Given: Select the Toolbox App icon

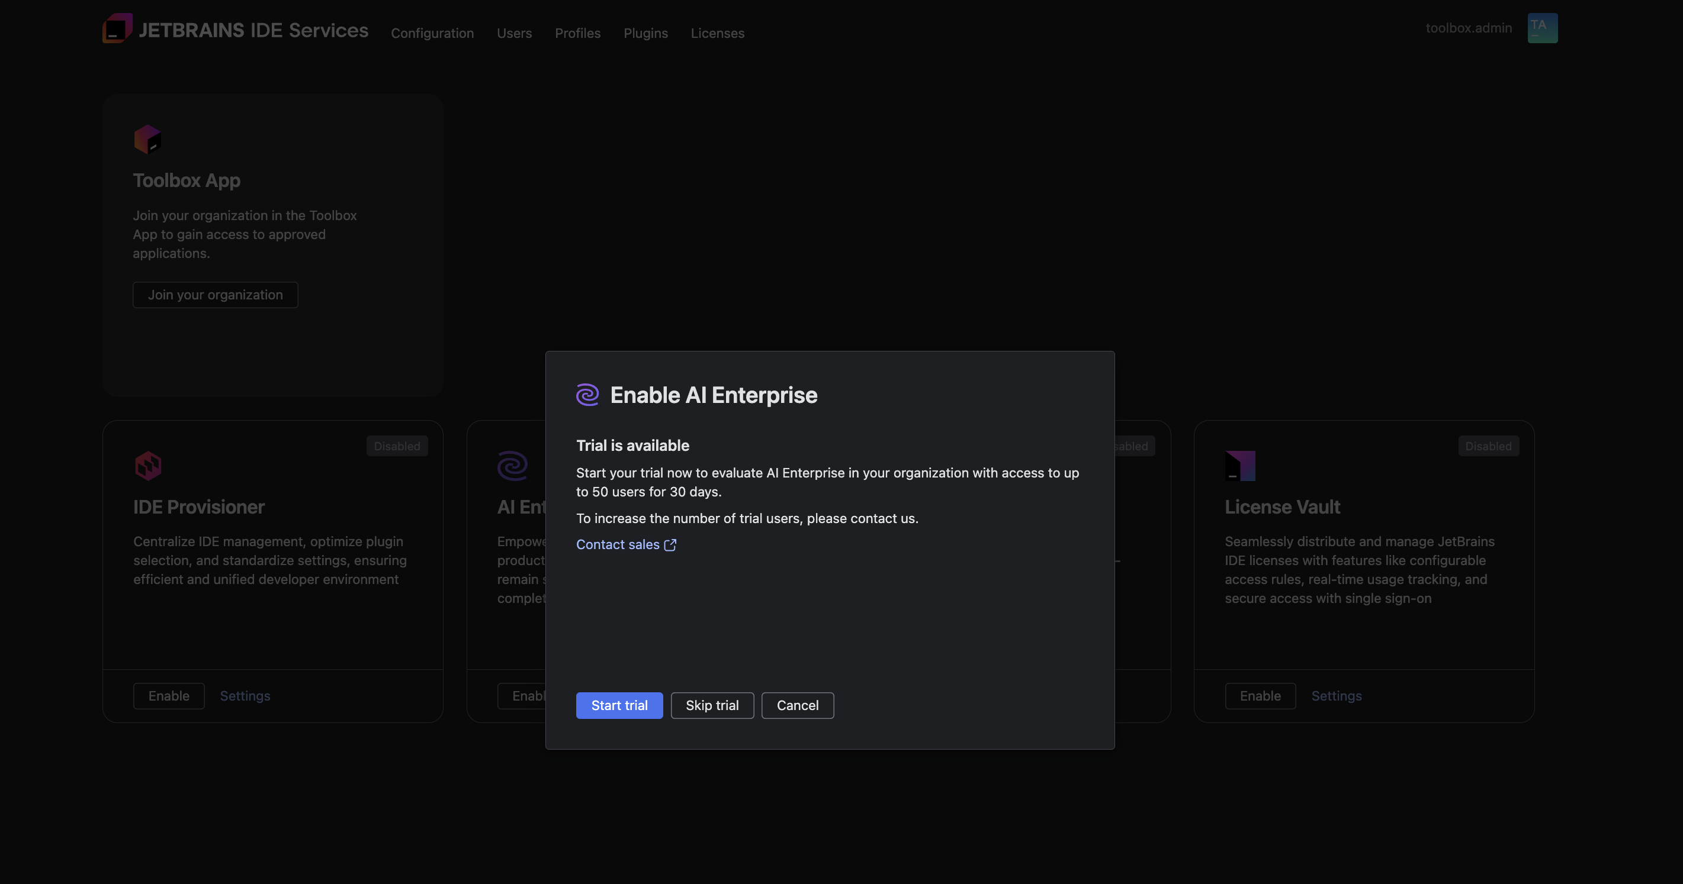Looking at the screenshot, I should (x=147, y=138).
